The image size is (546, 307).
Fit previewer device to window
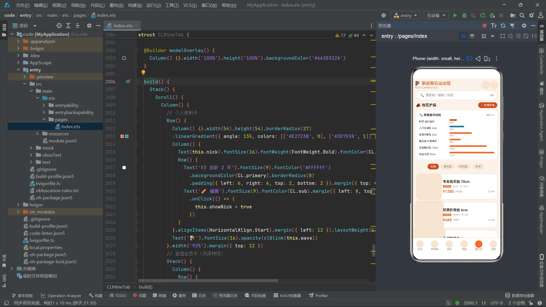(x=526, y=36)
